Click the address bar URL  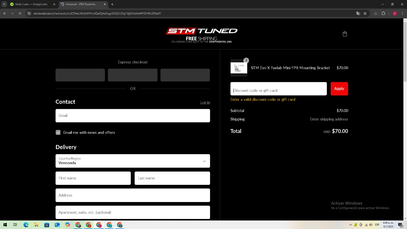(x=97, y=13)
